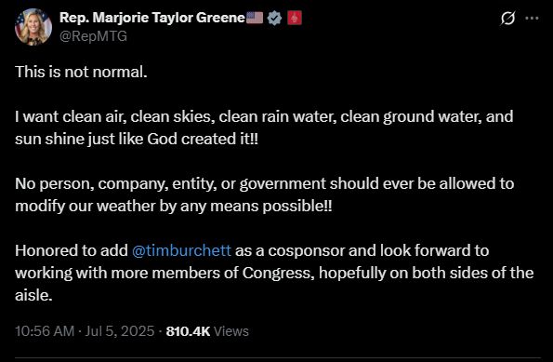Click the line "working with more members of Congress"
553x362 pixels.
(x=274, y=273)
